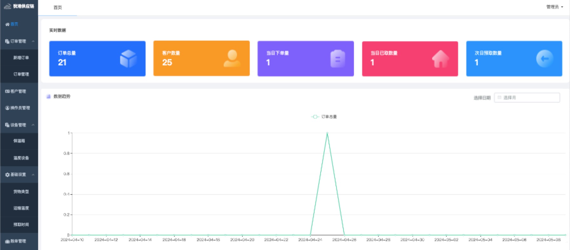Click the supply chain logo icon
The image size is (570, 250).
(7, 6)
